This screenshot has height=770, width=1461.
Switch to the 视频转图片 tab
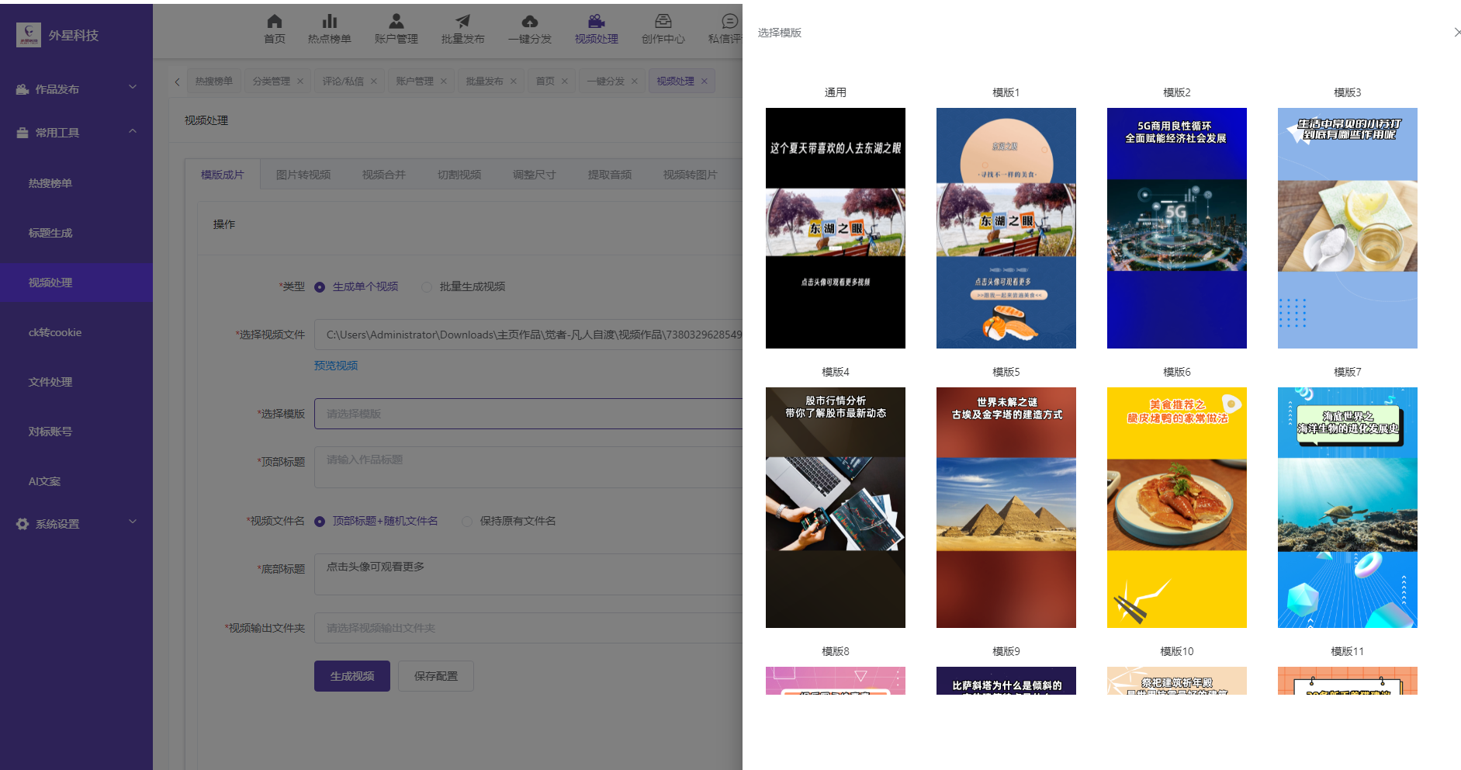coord(691,175)
